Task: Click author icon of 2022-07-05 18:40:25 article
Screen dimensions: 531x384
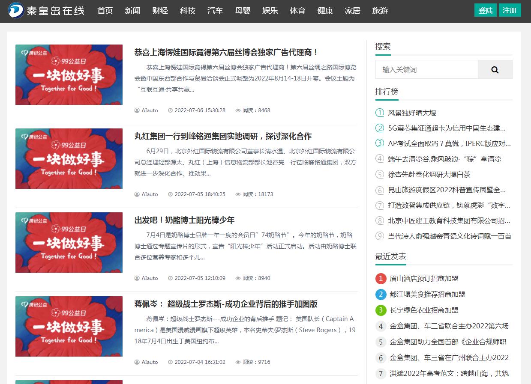Action: coord(137,194)
